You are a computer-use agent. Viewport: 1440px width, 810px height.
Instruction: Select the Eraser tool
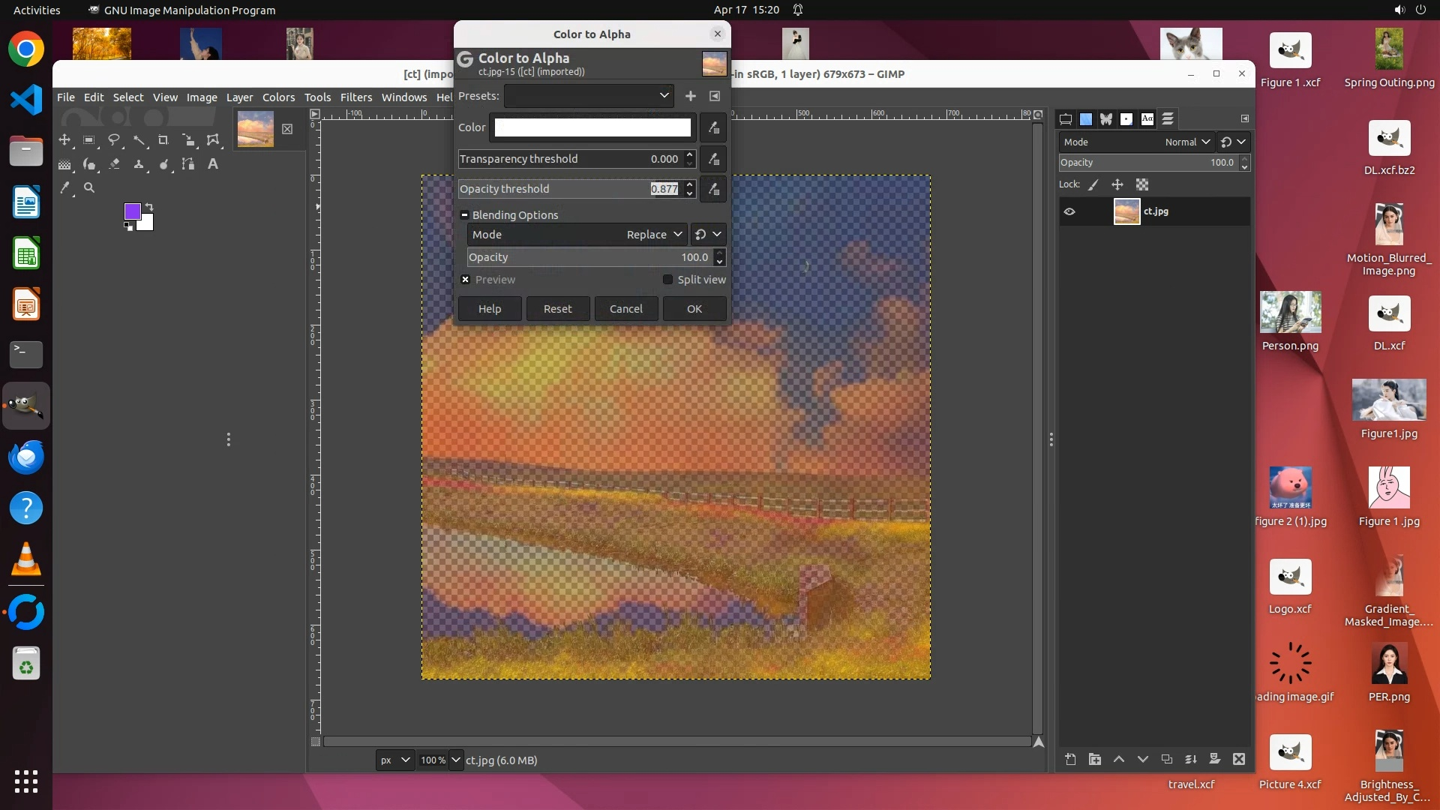(114, 164)
